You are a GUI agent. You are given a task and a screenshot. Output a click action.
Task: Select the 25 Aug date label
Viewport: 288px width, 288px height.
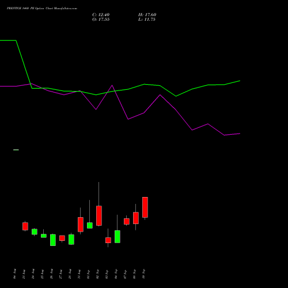[x=42, y=274]
